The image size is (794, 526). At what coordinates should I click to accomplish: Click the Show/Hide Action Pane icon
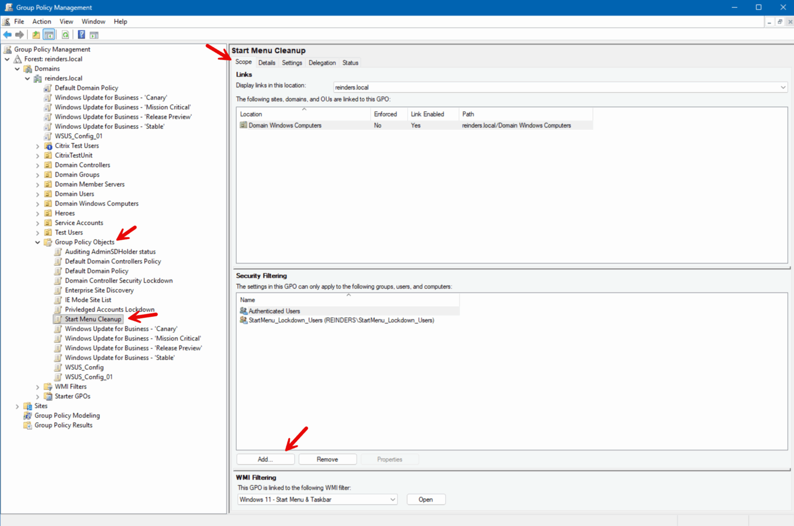(94, 34)
